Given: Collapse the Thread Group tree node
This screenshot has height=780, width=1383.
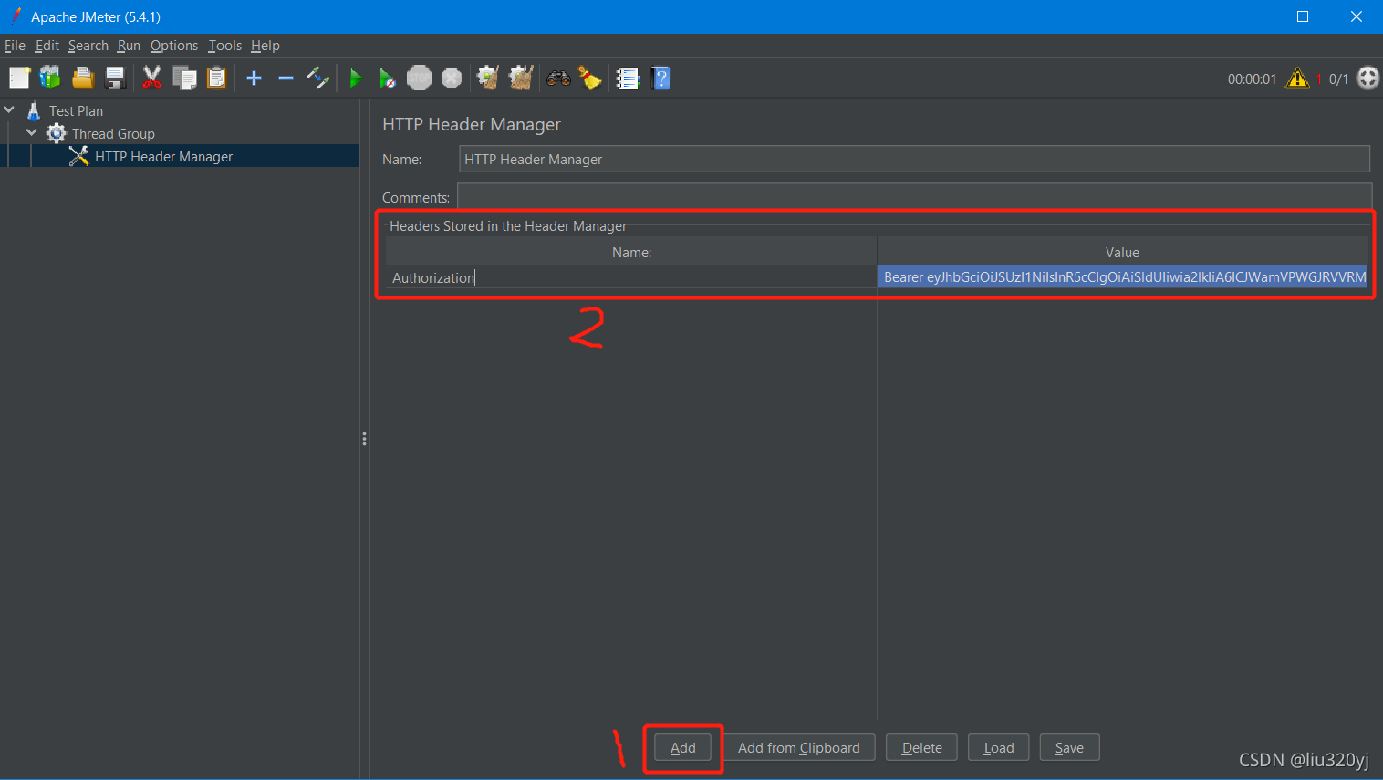Looking at the screenshot, I should pyautogui.click(x=32, y=133).
